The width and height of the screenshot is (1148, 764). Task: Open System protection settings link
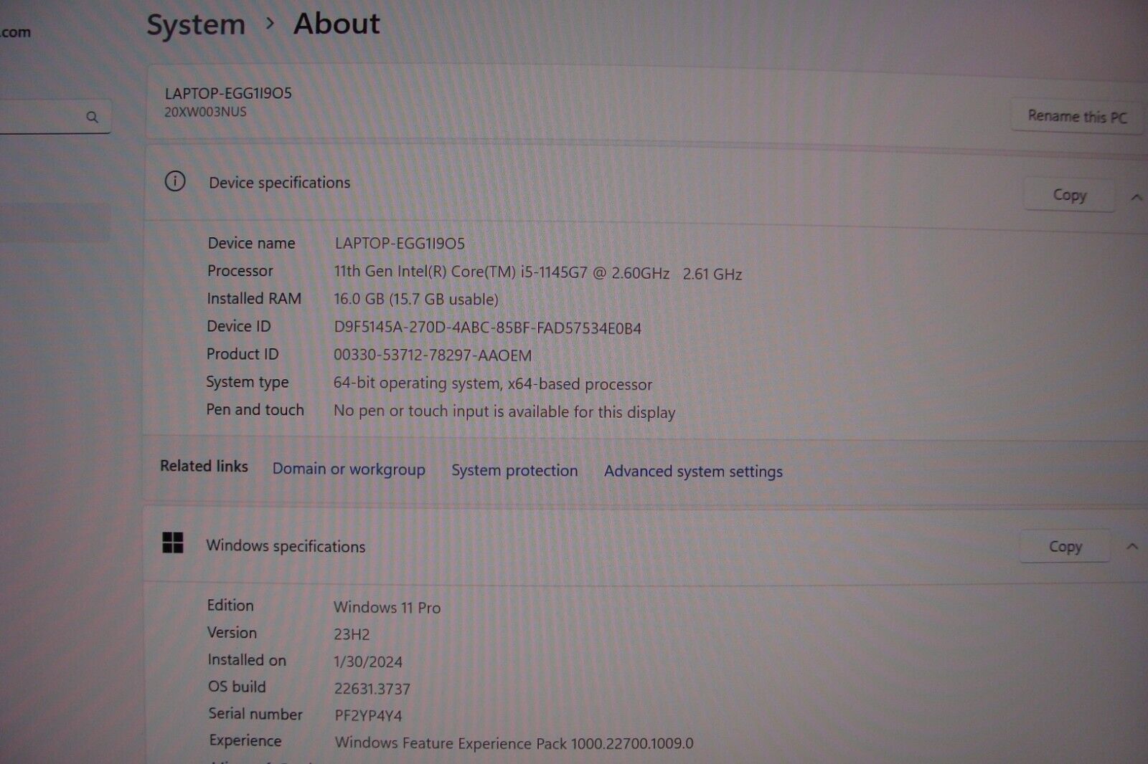pyautogui.click(x=514, y=471)
